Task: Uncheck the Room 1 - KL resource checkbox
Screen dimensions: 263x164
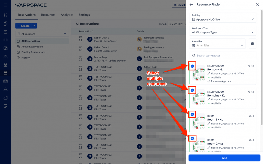Action: coord(192,114)
